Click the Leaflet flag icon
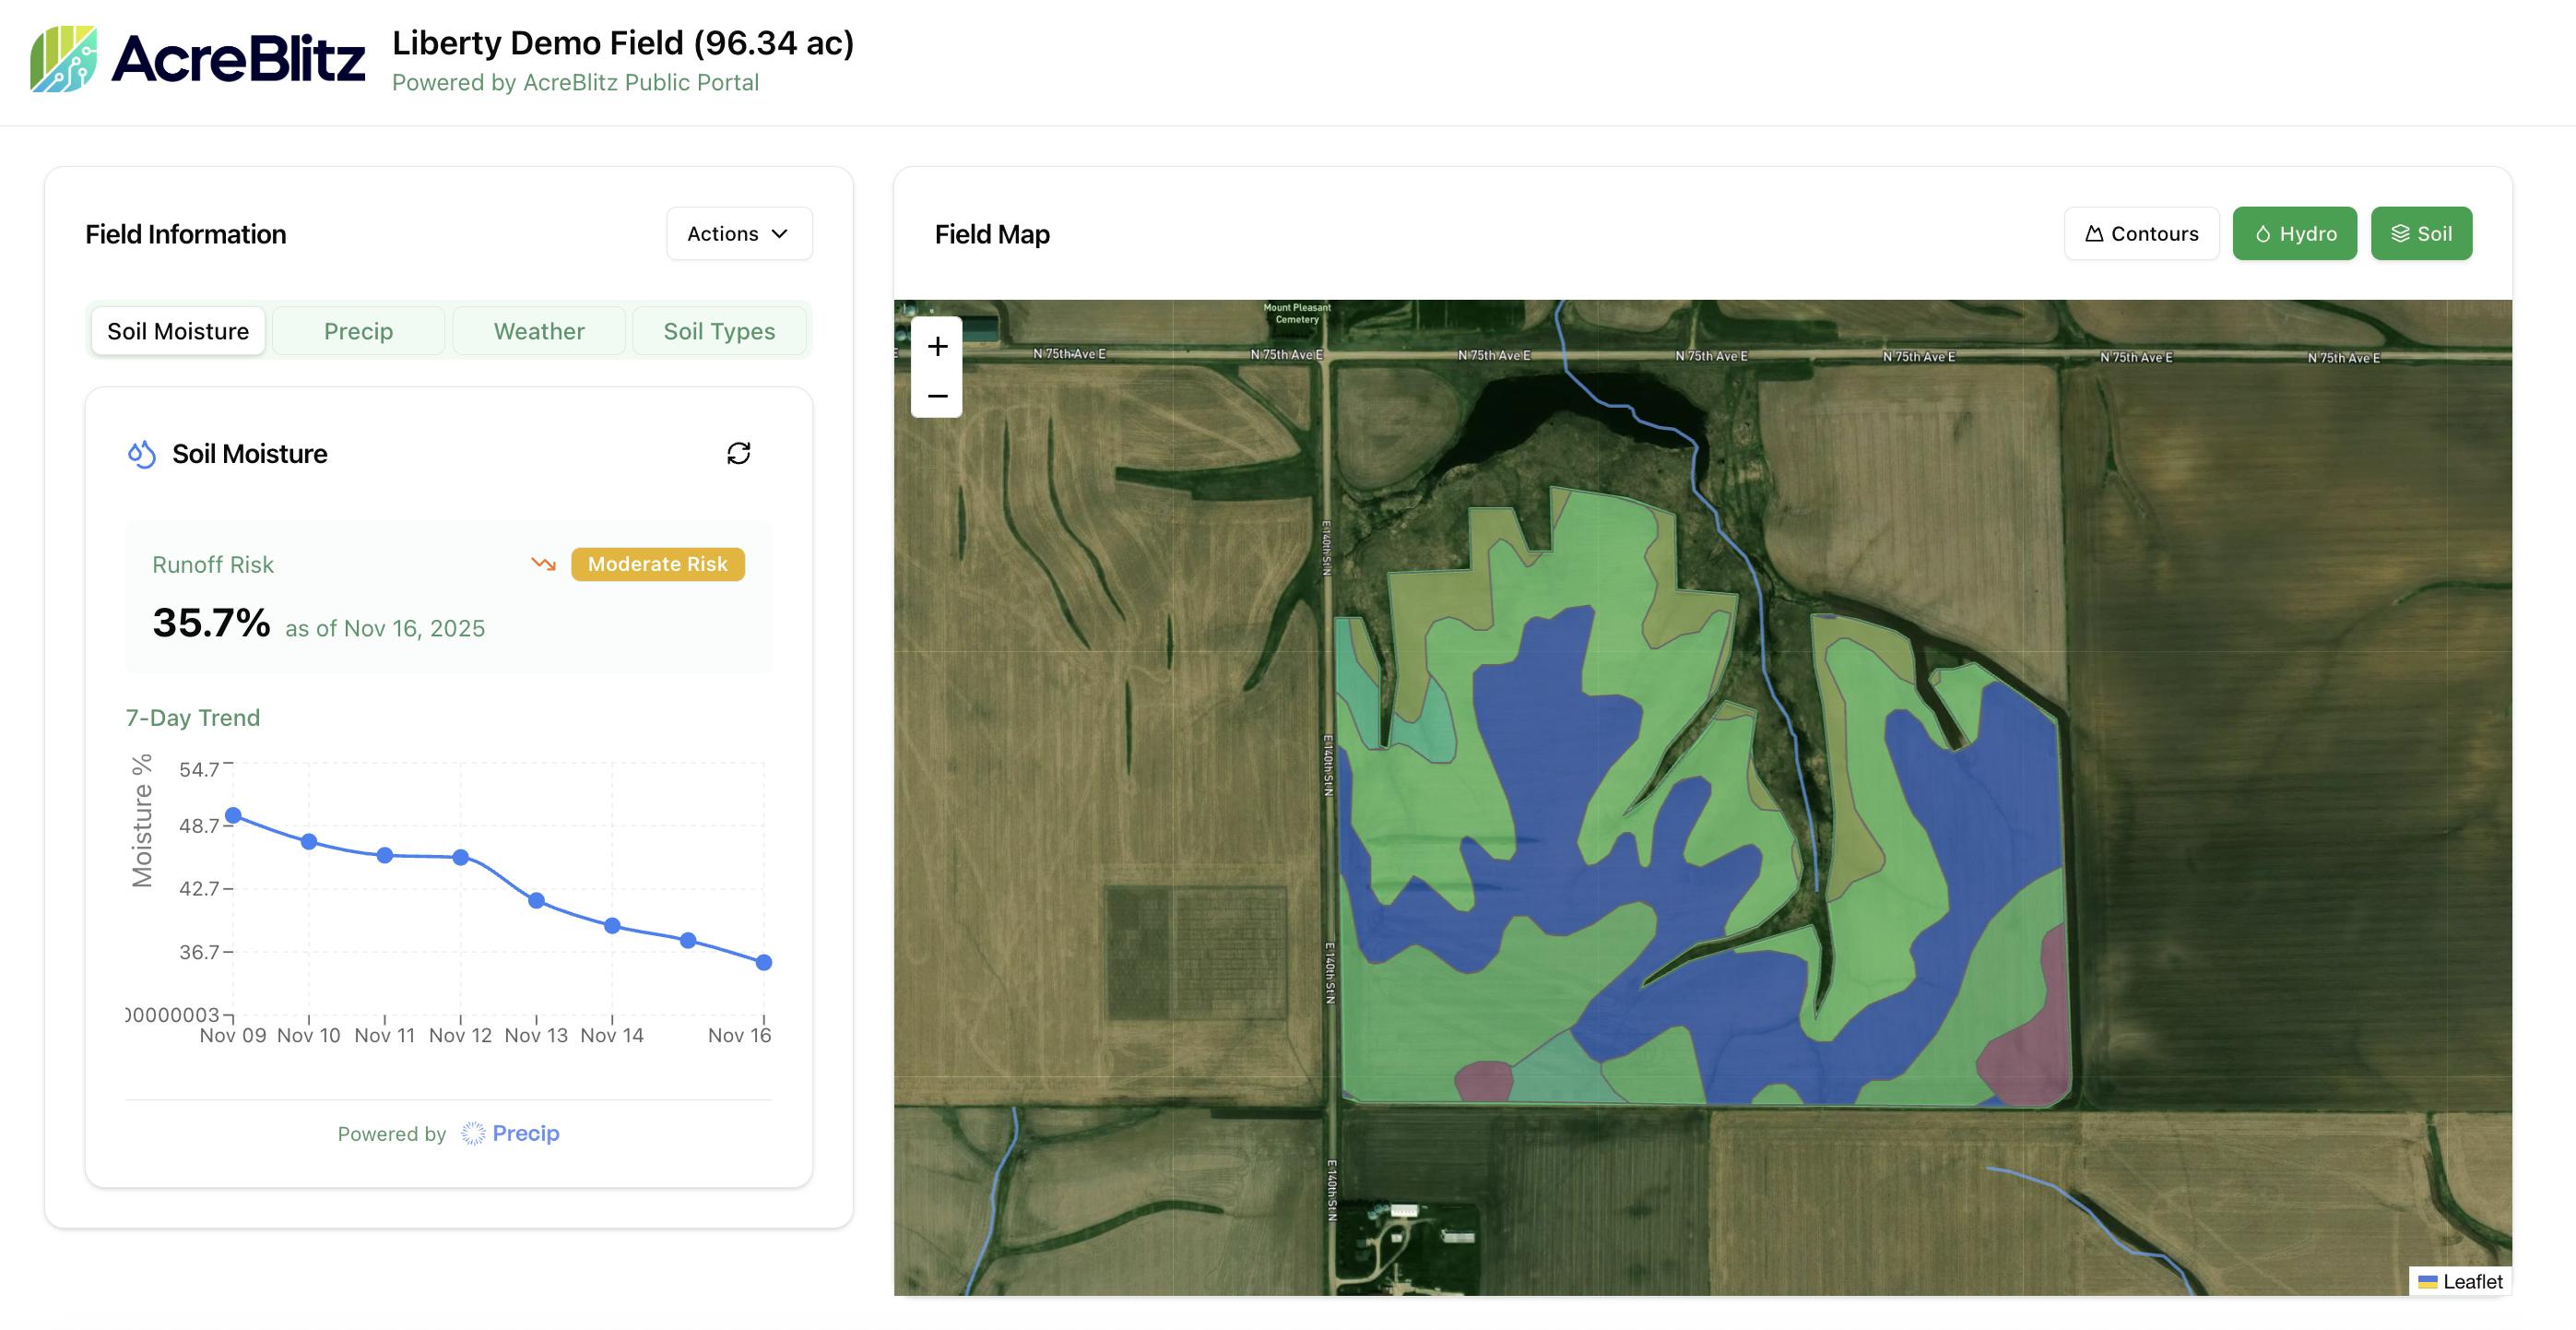Image resolution: width=2576 pixels, height=1330 pixels. 2427,1281
